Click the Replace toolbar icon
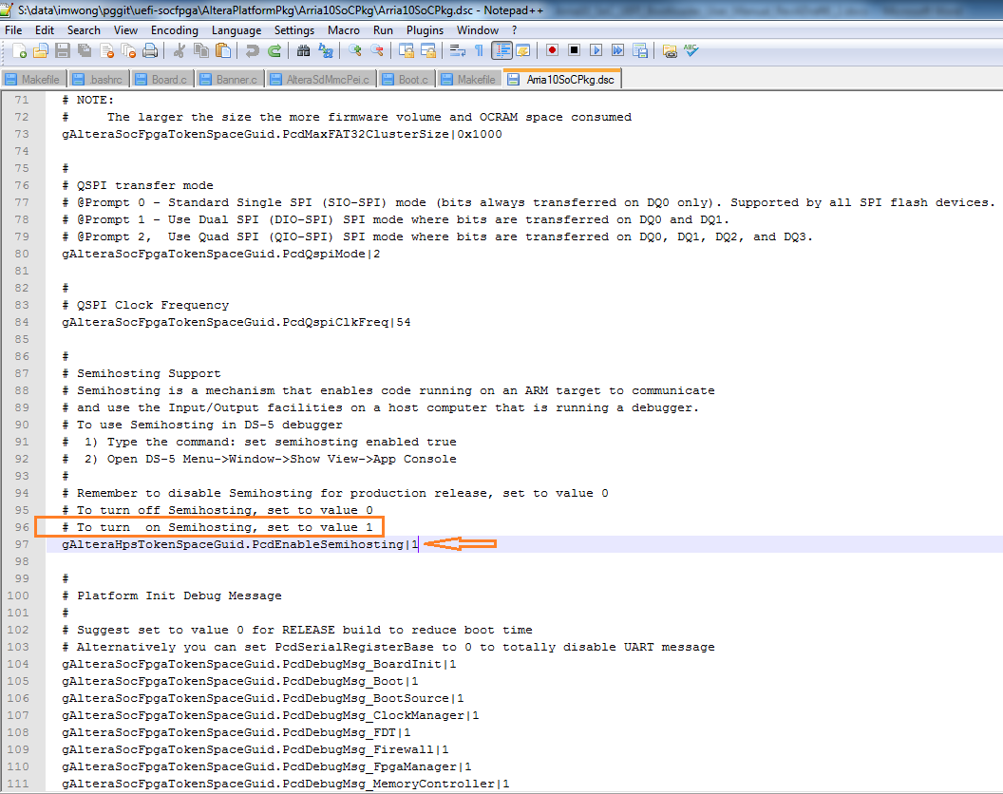Screen dimensions: 1003x794 (x=326, y=50)
